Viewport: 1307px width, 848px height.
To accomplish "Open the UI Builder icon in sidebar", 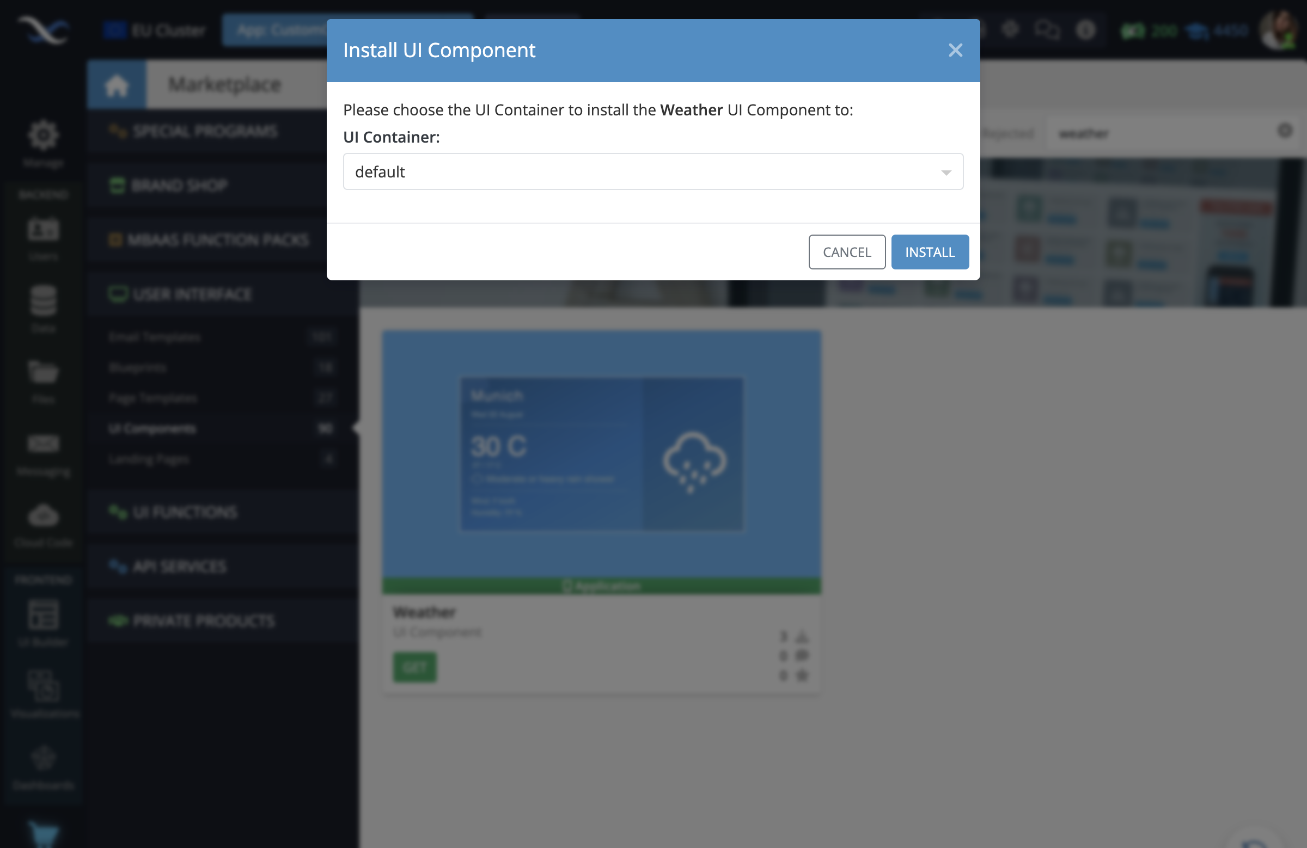I will click(x=43, y=616).
